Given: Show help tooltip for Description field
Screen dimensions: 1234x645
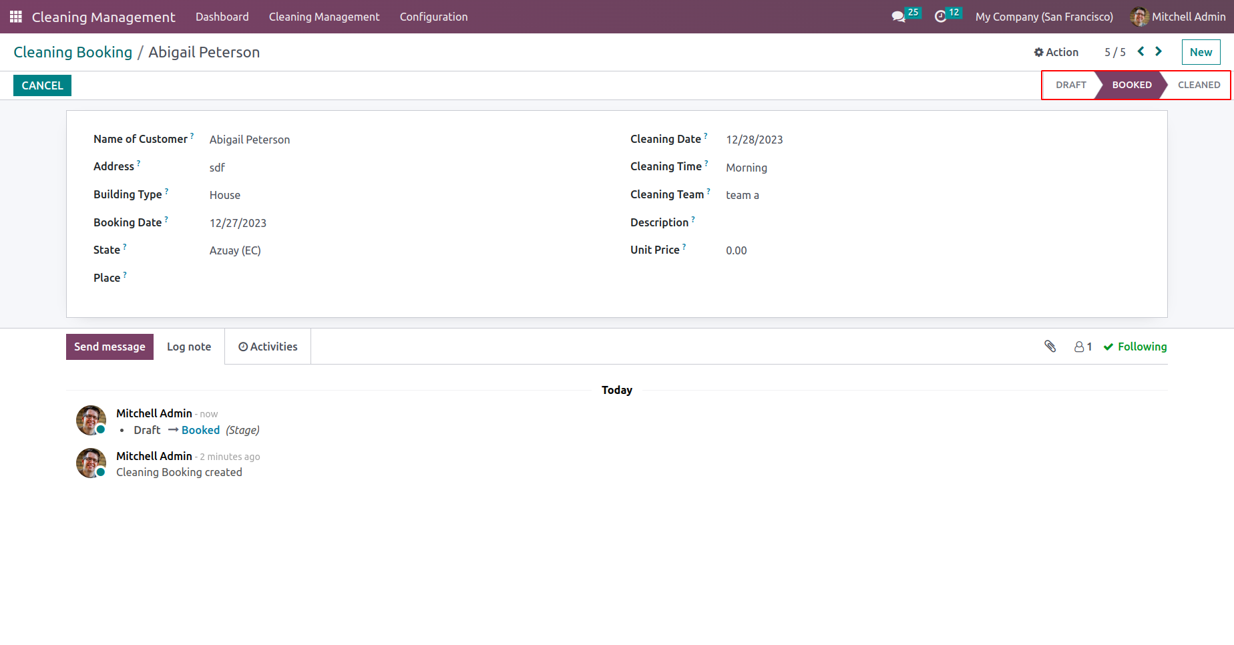Looking at the screenshot, I should 693,219.
